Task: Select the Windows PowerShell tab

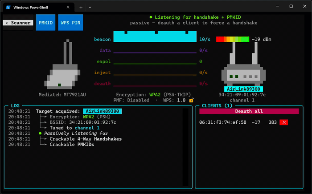Action: tap(39, 8)
